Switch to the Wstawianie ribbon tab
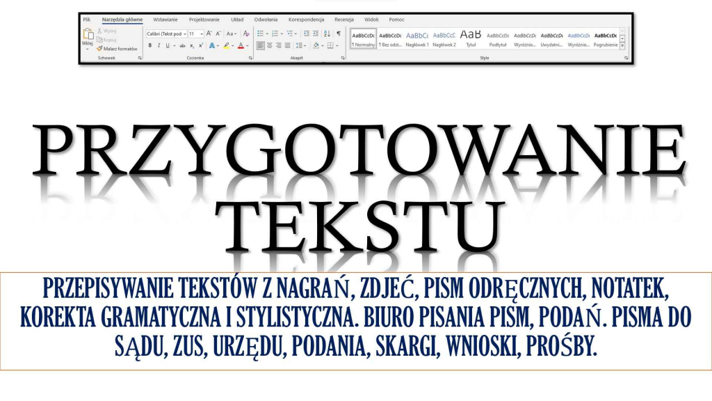 point(165,19)
